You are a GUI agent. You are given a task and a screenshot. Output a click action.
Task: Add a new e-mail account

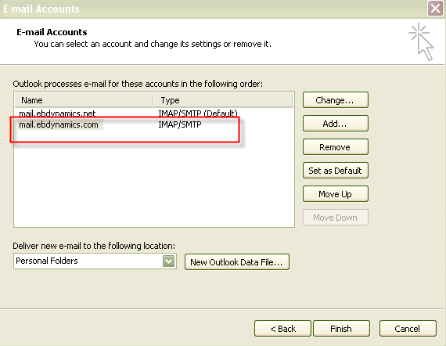[x=336, y=124]
